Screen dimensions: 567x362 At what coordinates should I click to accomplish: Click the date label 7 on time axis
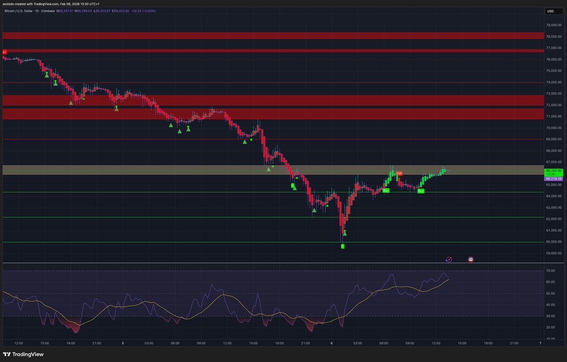(540, 343)
